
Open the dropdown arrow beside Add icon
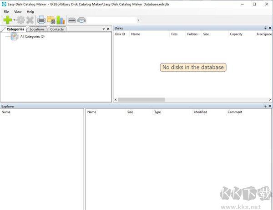[x=14, y=20]
